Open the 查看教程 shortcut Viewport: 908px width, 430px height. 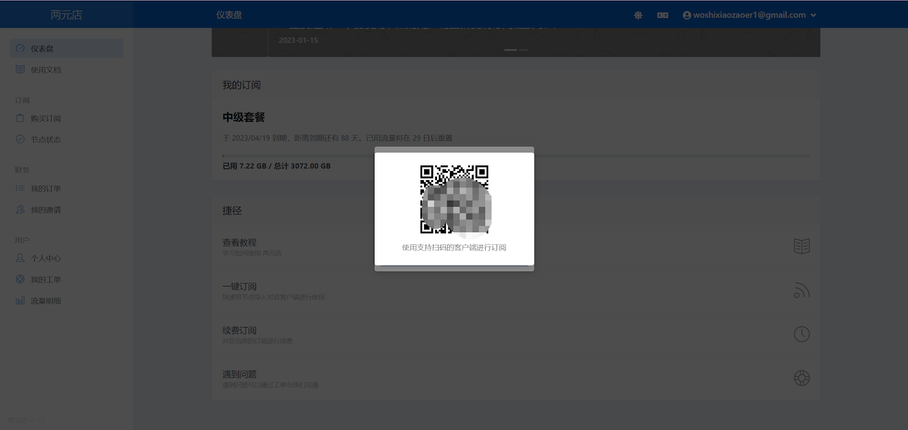pos(516,246)
